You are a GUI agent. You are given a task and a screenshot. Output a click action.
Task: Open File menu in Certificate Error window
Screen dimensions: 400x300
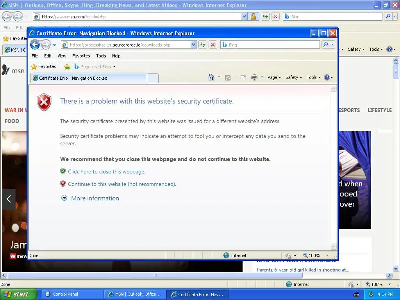coord(35,56)
